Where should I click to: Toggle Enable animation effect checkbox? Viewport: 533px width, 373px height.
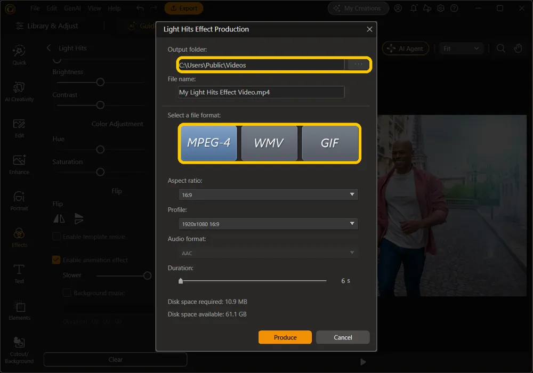(x=56, y=260)
